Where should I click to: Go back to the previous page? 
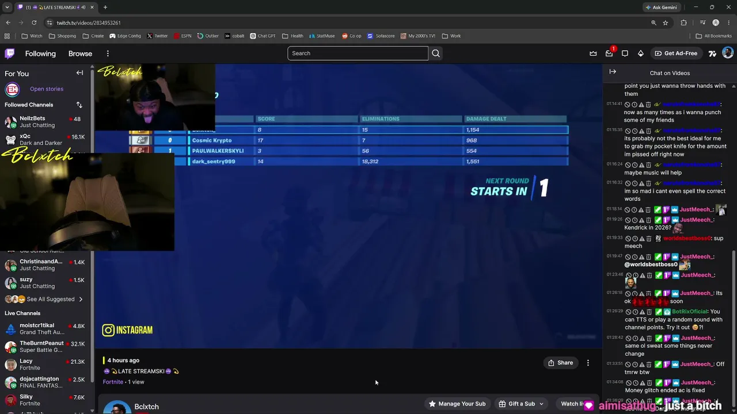tap(8, 22)
